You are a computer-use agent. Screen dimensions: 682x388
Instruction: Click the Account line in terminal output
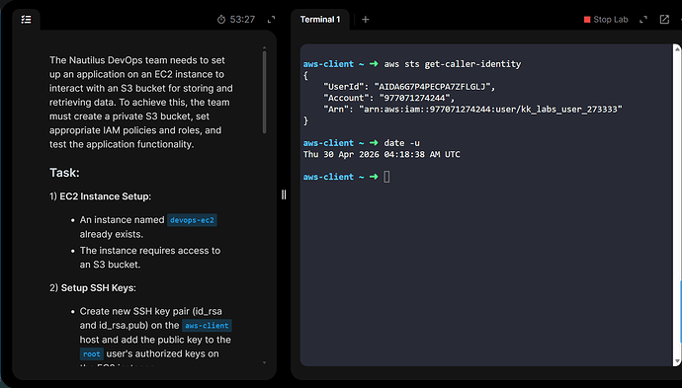coord(388,98)
